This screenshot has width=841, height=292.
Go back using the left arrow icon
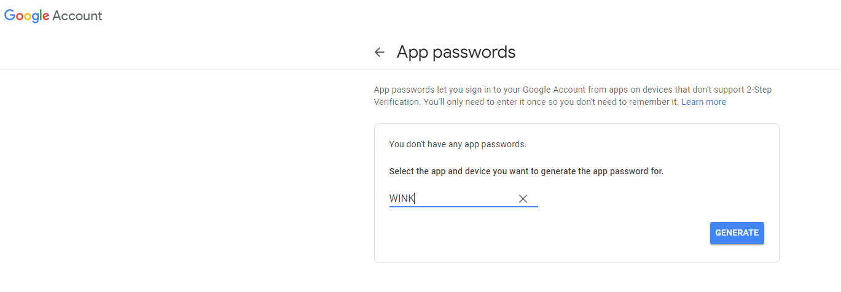pyautogui.click(x=379, y=53)
